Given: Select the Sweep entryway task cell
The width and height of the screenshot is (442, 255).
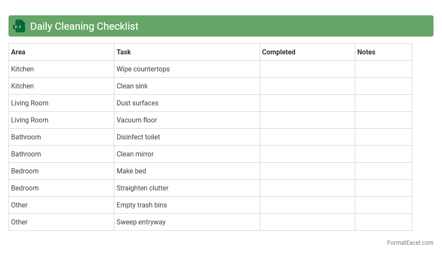Looking at the screenshot, I should [x=141, y=222].
